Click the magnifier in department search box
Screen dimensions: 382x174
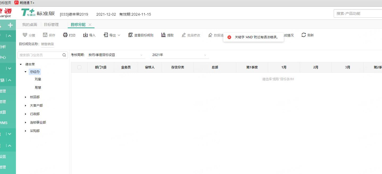[64, 55]
